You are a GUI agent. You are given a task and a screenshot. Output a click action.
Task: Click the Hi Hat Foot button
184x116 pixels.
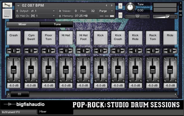pyautogui.click(x=83, y=38)
